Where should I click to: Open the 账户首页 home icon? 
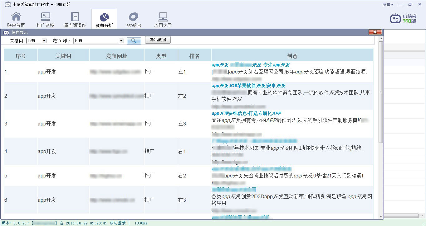tap(16, 19)
